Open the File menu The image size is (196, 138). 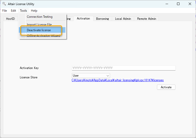[5, 11]
